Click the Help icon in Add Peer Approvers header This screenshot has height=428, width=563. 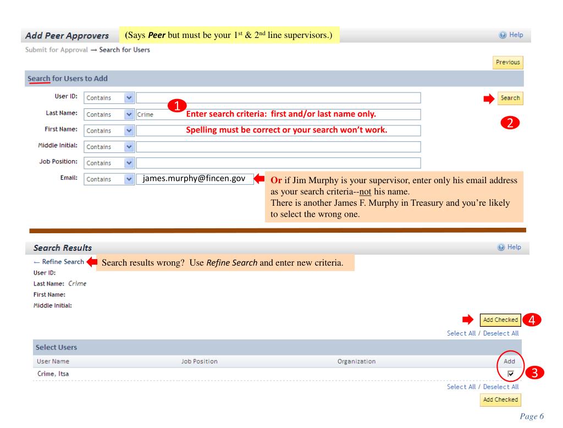tap(503, 35)
